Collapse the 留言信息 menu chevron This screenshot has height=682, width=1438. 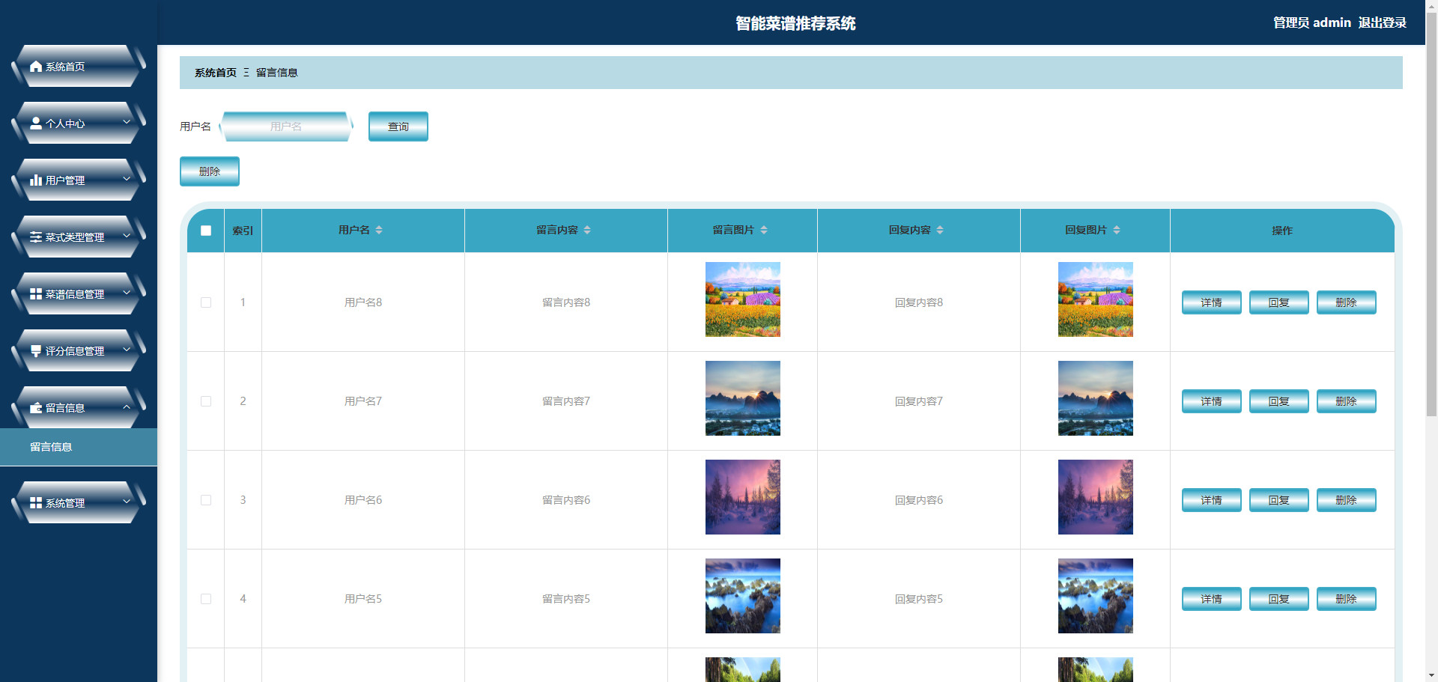[x=127, y=407]
